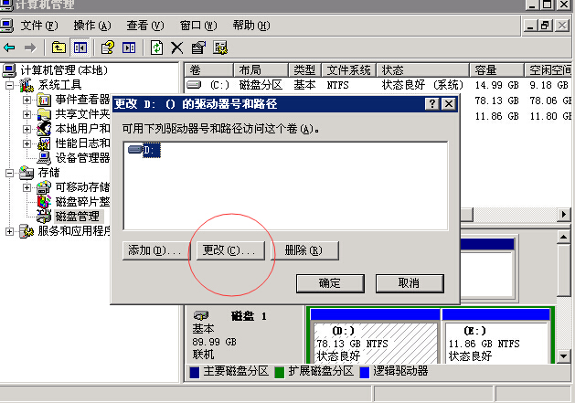Select the D: drive entry in list
This screenshot has height=403, width=575.
[x=146, y=150]
